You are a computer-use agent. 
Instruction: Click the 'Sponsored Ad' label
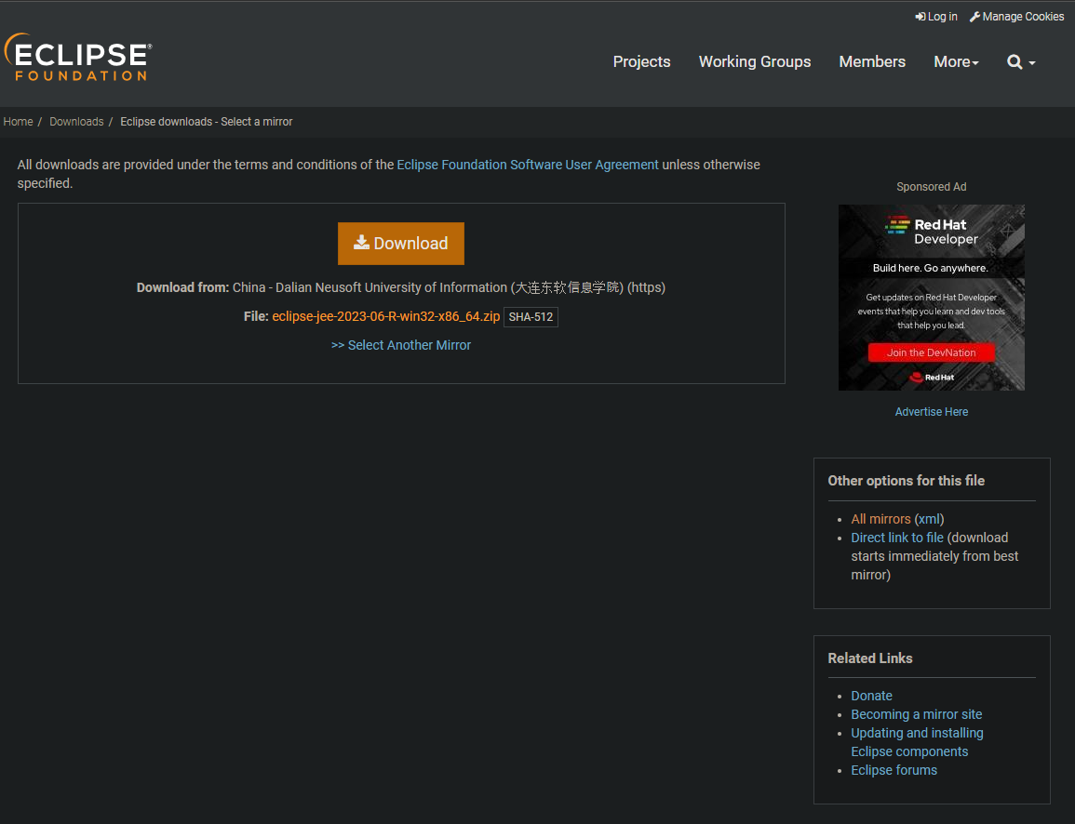pyautogui.click(x=931, y=186)
